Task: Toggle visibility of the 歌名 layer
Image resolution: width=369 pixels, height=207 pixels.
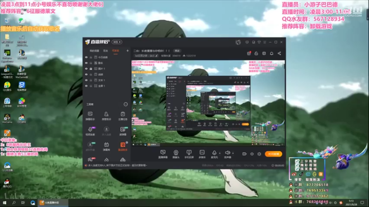Action: tap(86, 63)
